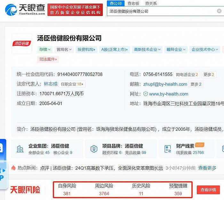Clear the search box with the X icon
Viewport: 224px width, 200px height.
[219, 11]
